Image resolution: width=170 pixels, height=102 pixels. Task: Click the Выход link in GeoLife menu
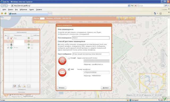[129, 22]
